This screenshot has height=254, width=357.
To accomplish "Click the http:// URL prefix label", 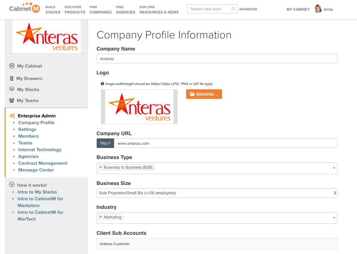I will pos(105,143).
